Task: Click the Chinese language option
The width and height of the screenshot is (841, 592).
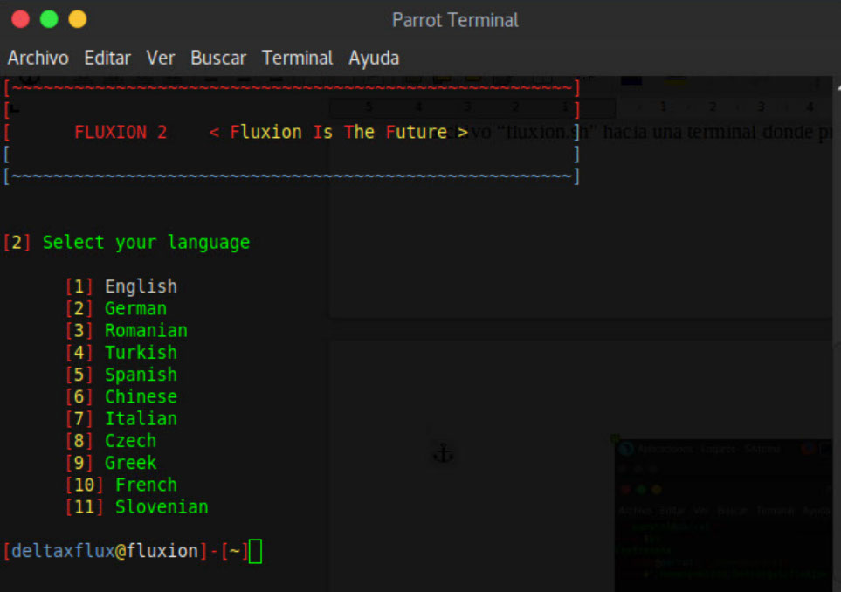Action: (141, 396)
